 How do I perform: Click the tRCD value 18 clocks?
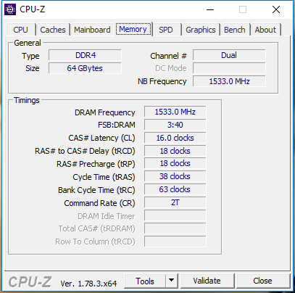[x=175, y=151]
